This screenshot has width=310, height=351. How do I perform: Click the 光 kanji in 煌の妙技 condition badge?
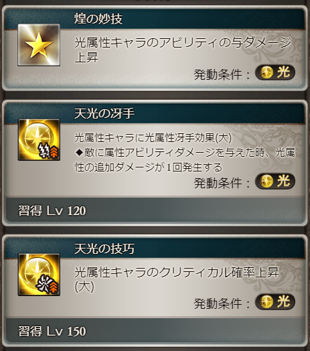pyautogui.click(x=284, y=72)
